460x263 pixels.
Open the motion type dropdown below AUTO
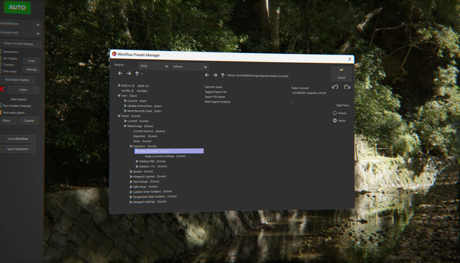[20, 24]
